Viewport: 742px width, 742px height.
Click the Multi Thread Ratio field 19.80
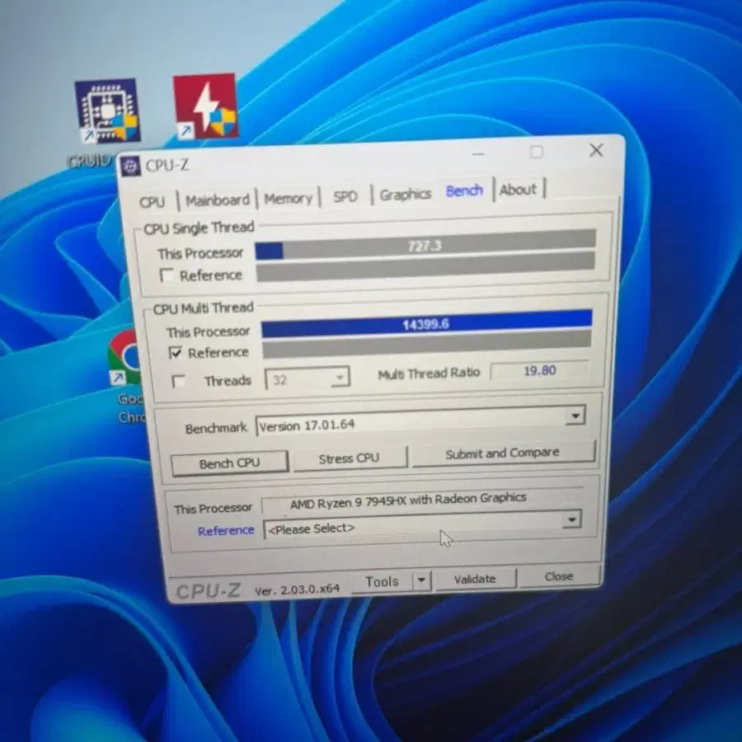[x=539, y=370]
